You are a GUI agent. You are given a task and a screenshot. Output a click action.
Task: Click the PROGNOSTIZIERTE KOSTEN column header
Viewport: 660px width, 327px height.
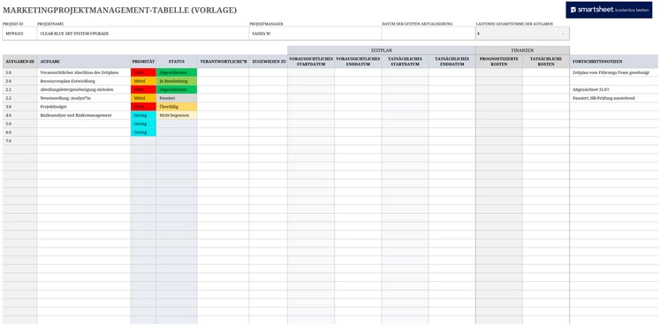499,62
